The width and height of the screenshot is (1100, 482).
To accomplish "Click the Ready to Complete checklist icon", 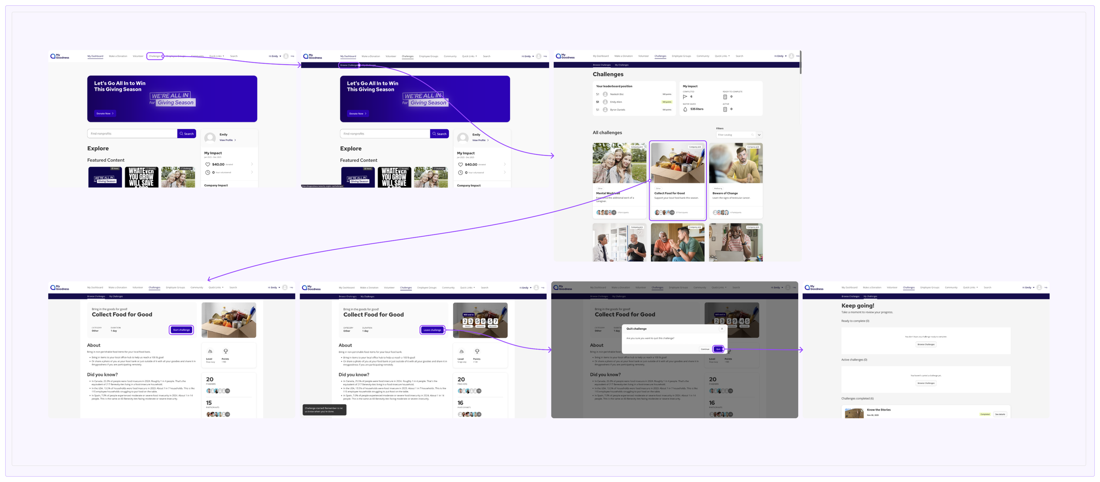I will click(x=725, y=97).
